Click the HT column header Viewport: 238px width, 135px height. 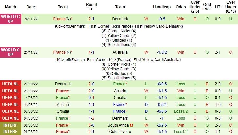[x=218, y=7]
